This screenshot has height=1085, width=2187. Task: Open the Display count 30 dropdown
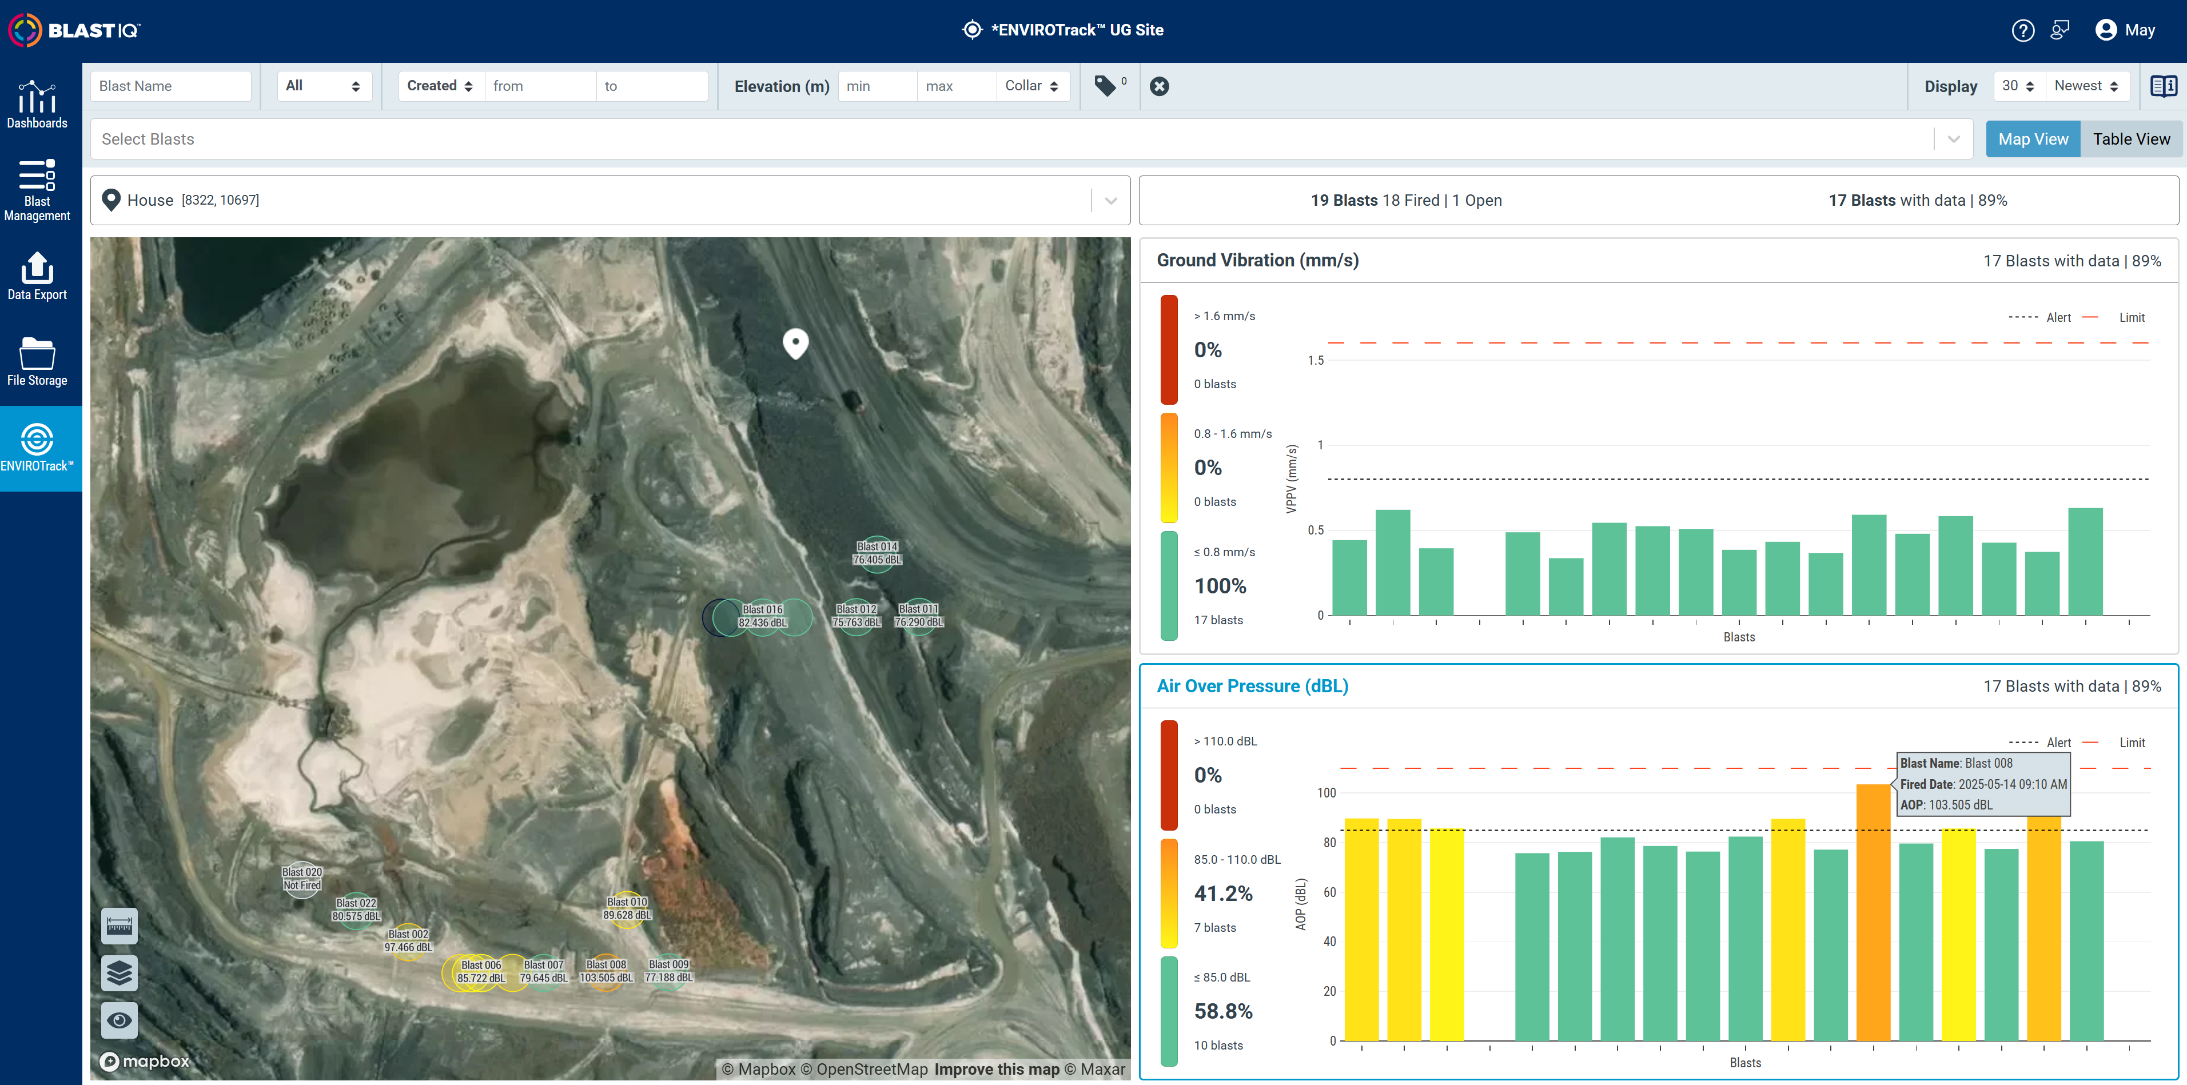coord(2019,86)
